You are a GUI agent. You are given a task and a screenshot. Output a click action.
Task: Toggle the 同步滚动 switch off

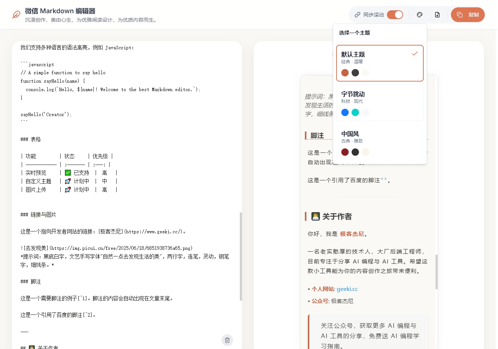point(395,15)
